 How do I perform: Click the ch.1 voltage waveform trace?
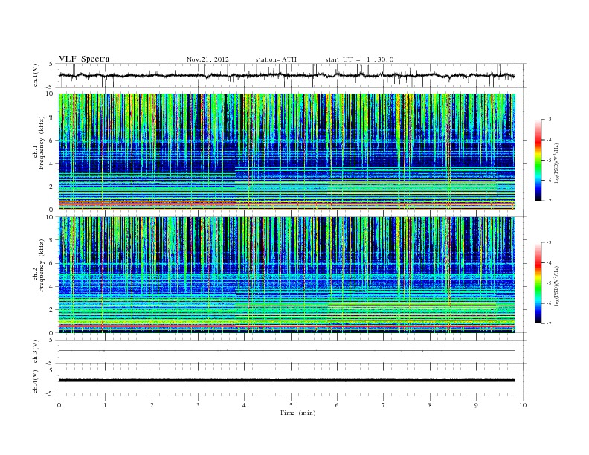click(286, 75)
